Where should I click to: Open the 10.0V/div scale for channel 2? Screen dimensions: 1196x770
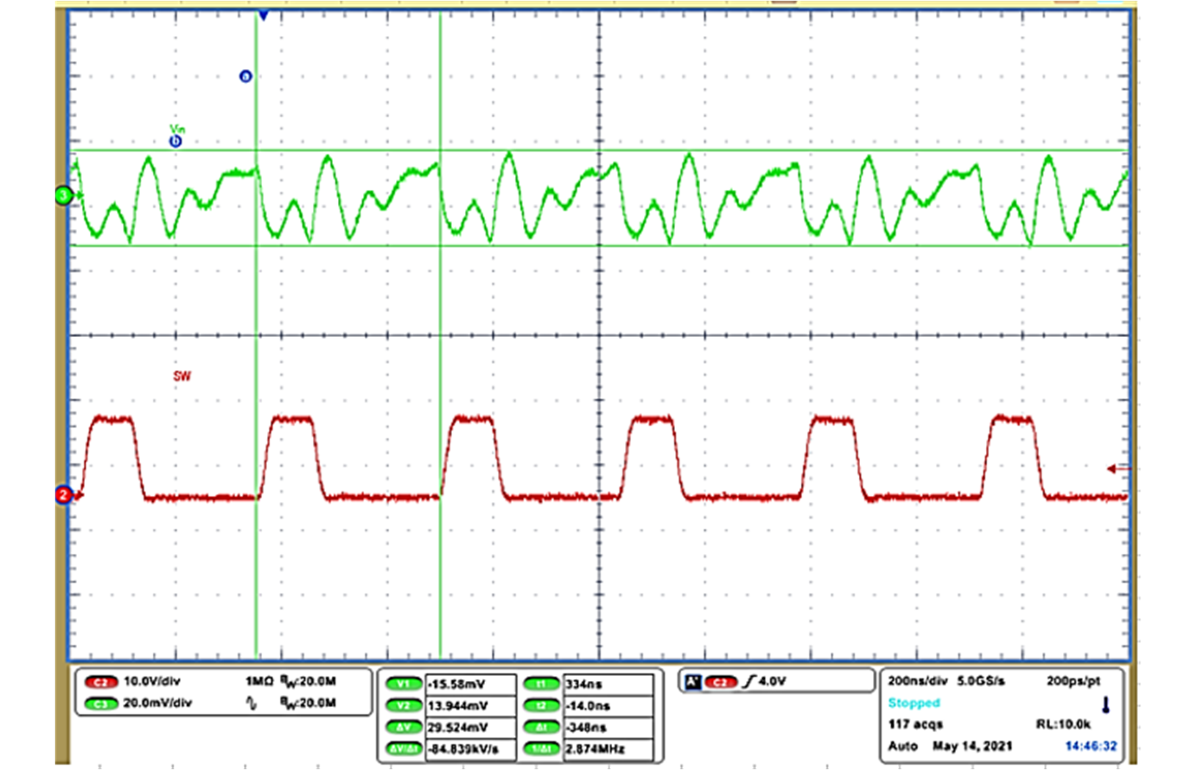[152, 682]
